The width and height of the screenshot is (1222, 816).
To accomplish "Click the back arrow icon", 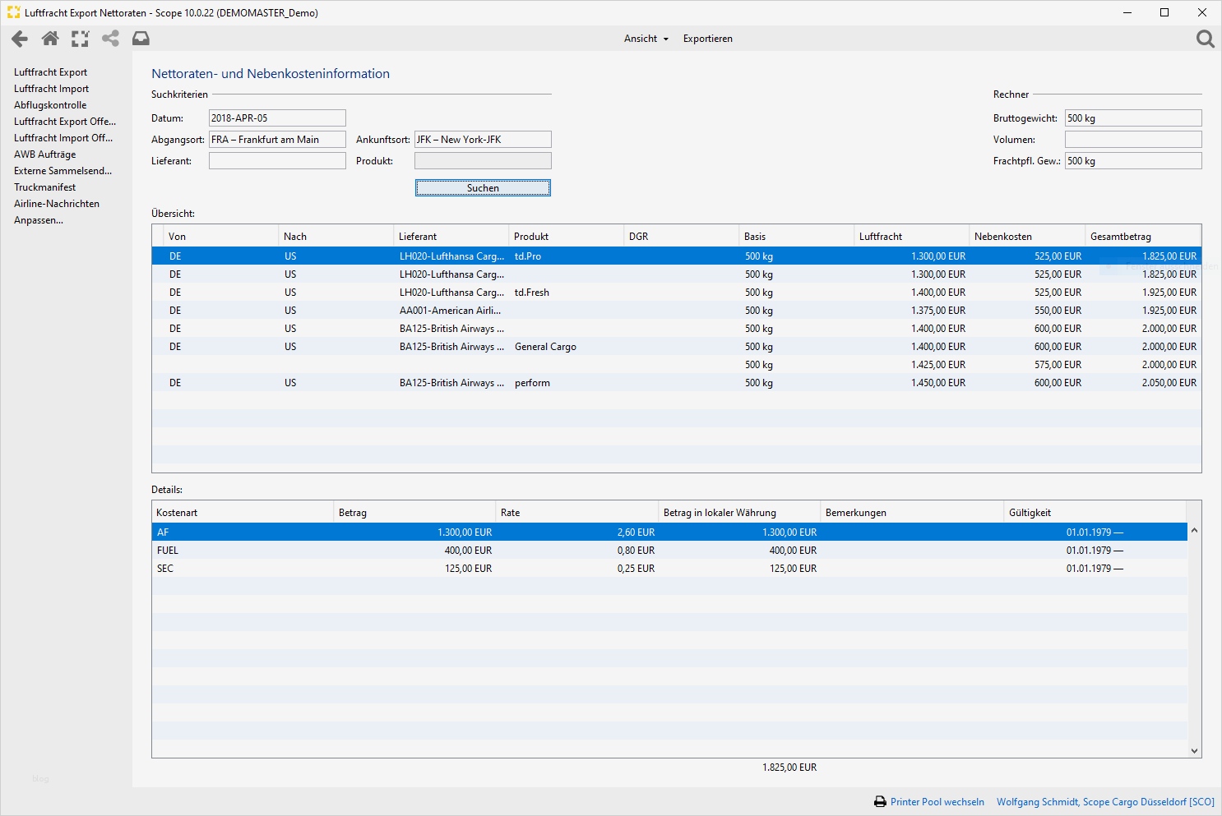I will point(20,39).
